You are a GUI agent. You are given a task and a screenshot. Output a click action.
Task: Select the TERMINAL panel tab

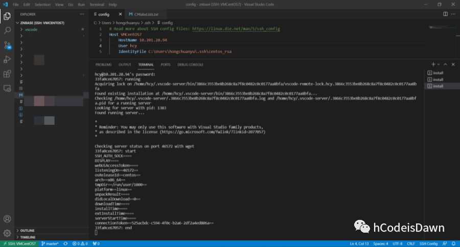(x=146, y=64)
